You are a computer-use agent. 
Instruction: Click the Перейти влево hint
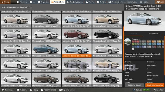tap(48, 90)
